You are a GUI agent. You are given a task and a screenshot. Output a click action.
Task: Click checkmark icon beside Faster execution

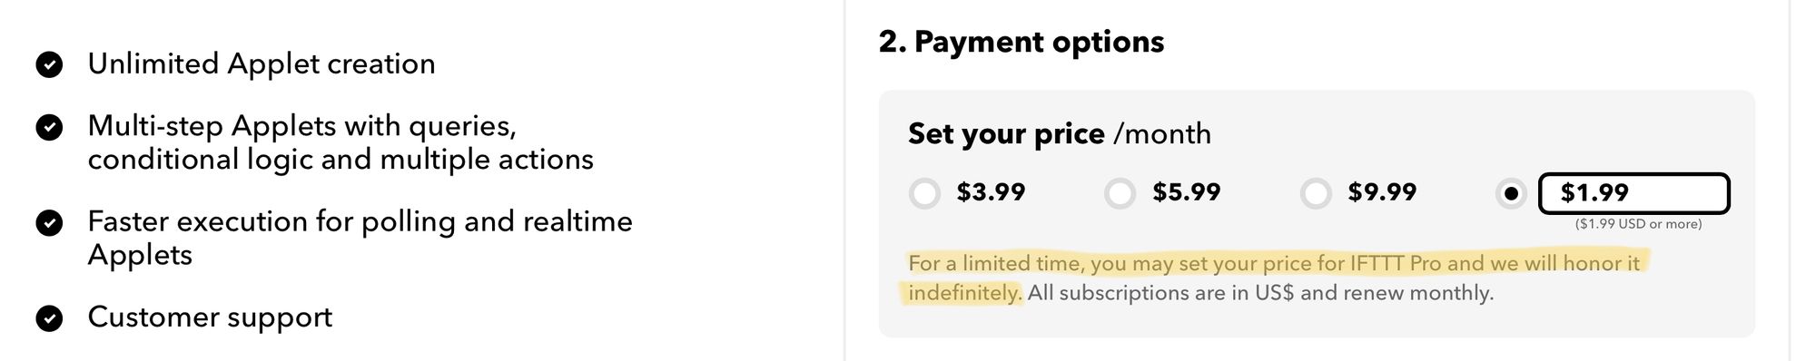click(49, 222)
